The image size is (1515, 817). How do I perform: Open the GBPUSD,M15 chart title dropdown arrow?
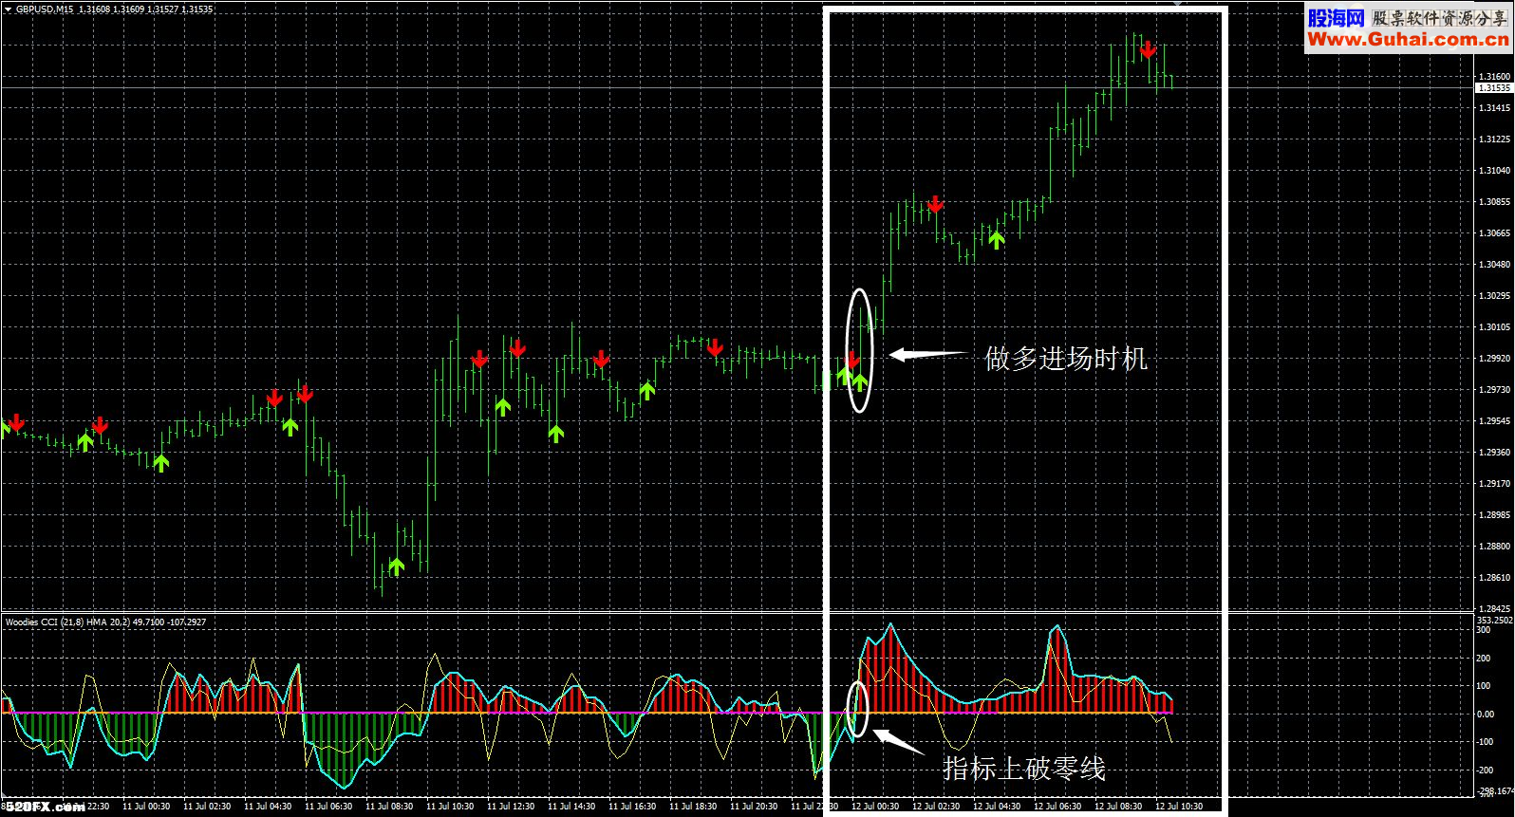[x=8, y=9]
